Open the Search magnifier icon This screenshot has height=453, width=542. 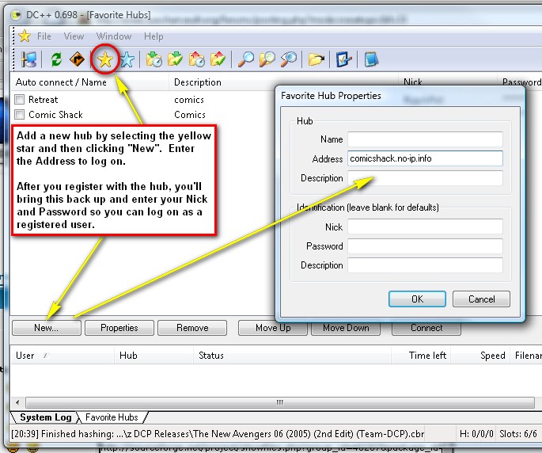tap(247, 59)
